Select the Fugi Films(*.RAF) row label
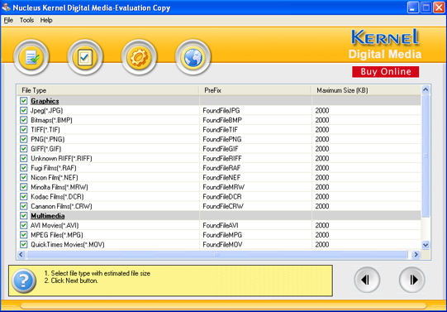 [54, 168]
